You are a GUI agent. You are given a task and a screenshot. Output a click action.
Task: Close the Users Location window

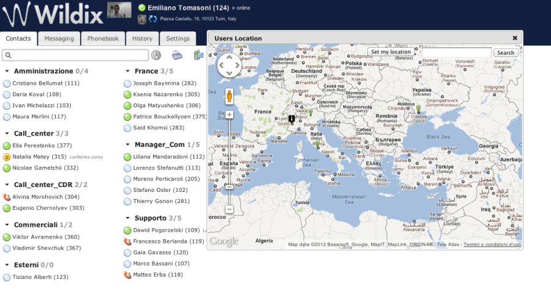515,38
